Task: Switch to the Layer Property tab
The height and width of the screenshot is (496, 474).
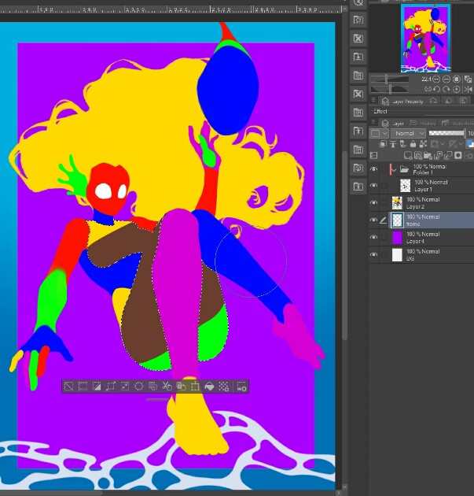Action: tap(402, 102)
